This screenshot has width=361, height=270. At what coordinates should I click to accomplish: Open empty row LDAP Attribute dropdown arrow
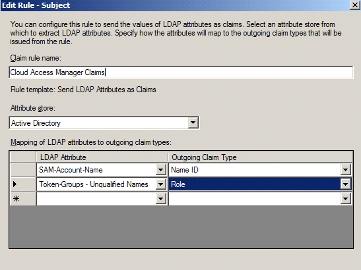[x=160, y=199]
